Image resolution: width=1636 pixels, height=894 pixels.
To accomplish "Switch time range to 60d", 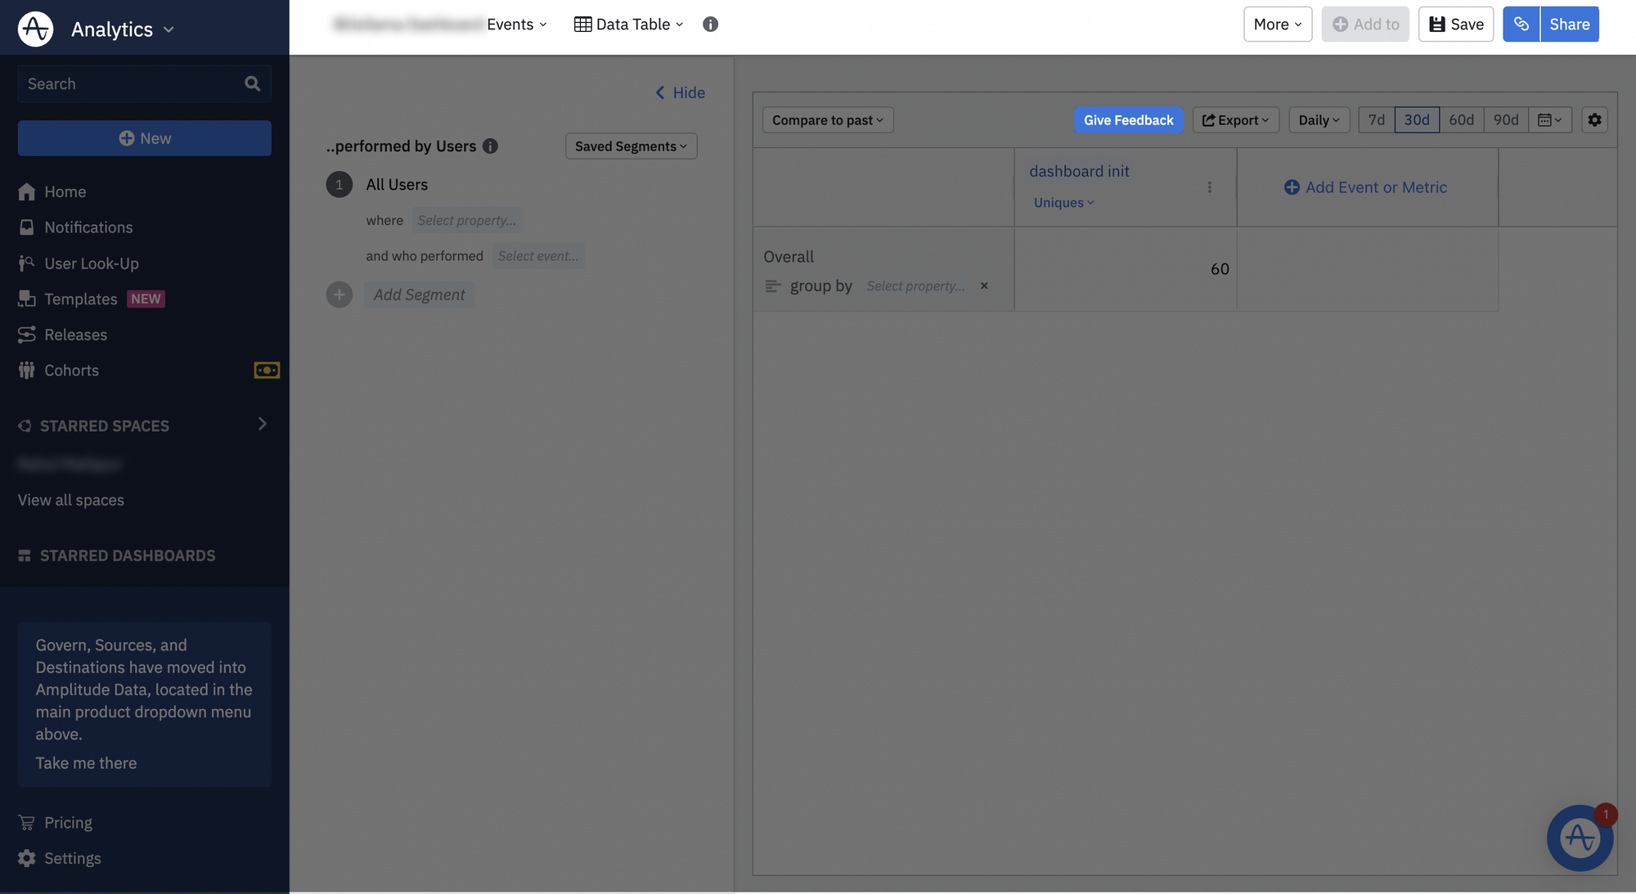I will [x=1462, y=119].
